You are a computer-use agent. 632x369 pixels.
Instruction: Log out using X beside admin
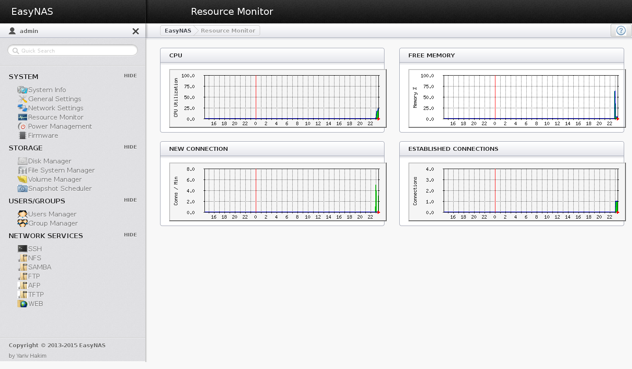(136, 31)
